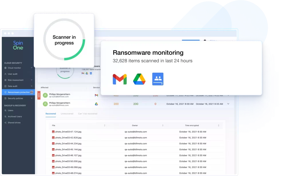The height and width of the screenshot is (176, 293).
Task: Switch to the Unrecovered tab
Action: coord(67,114)
